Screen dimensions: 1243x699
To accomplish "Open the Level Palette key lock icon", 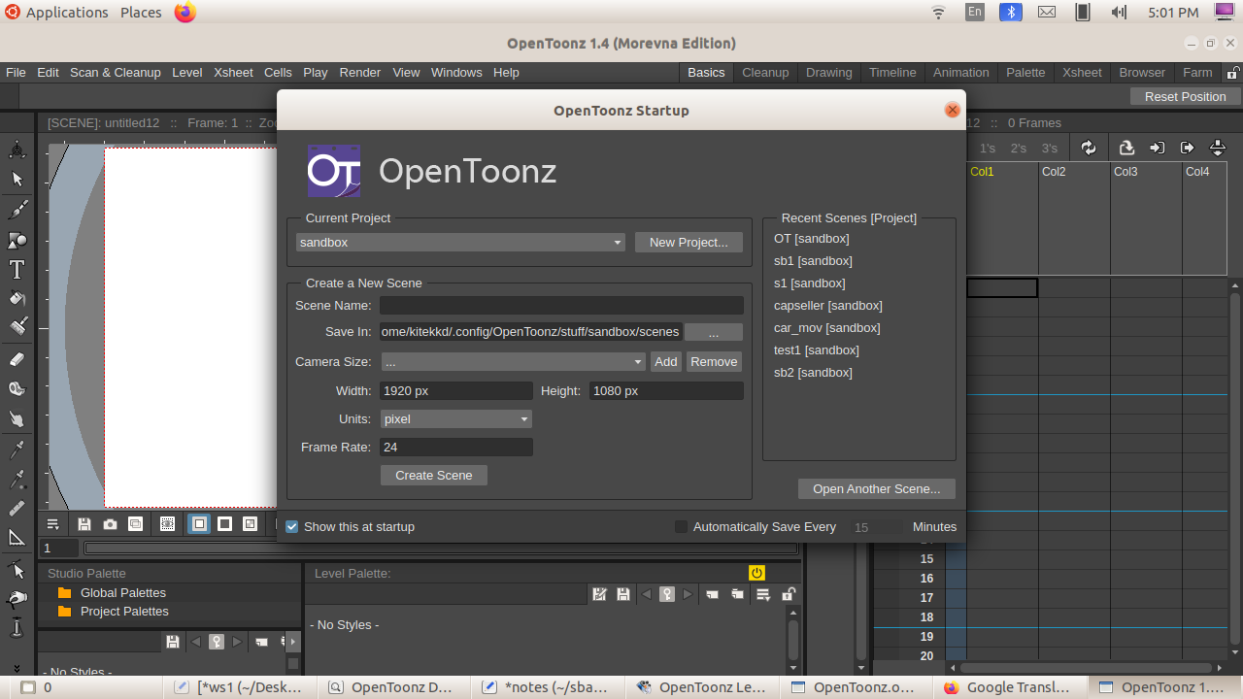I will (667, 594).
